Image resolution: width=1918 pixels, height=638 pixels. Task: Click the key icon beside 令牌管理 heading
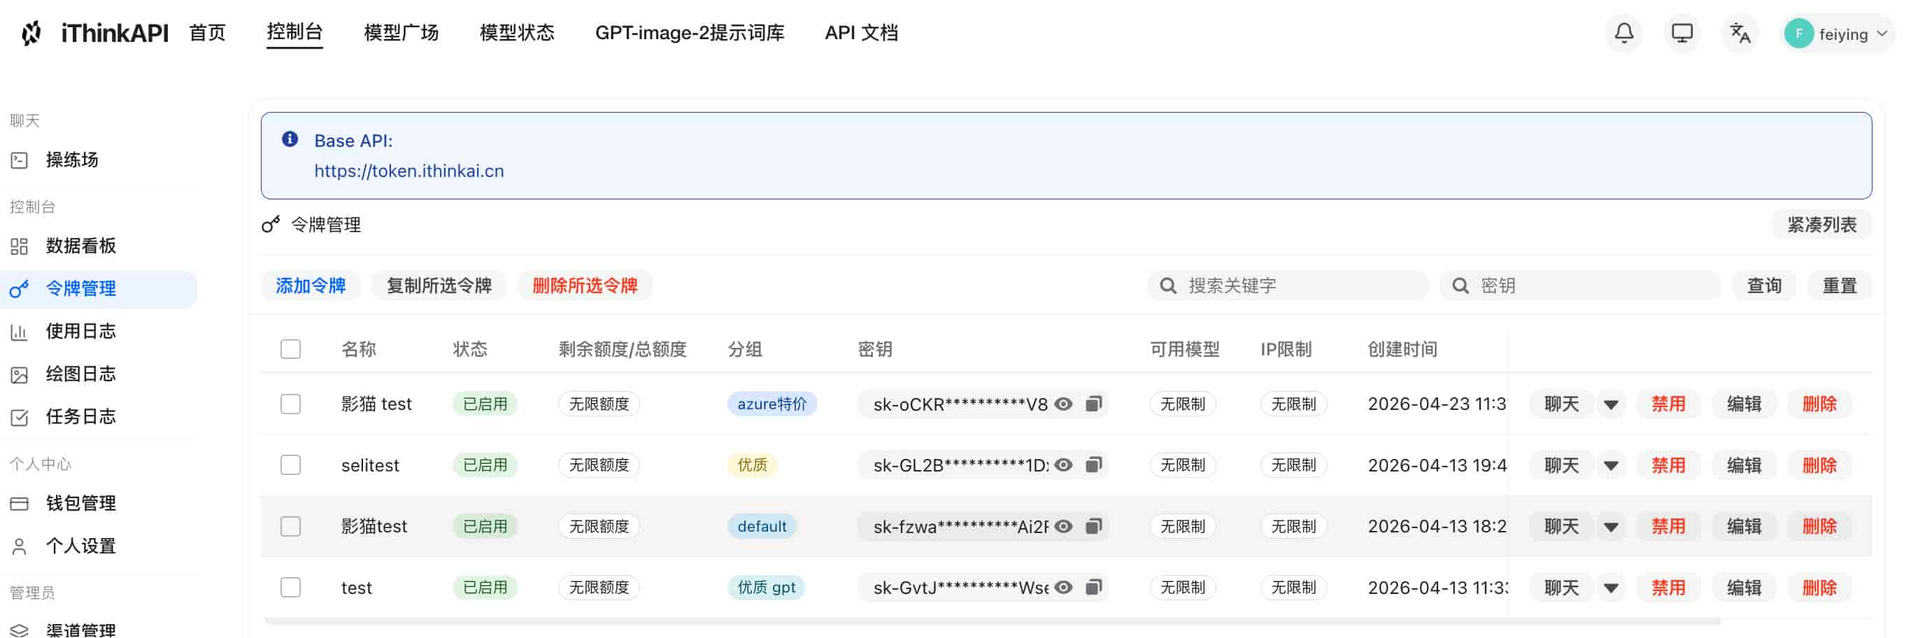coord(271,224)
